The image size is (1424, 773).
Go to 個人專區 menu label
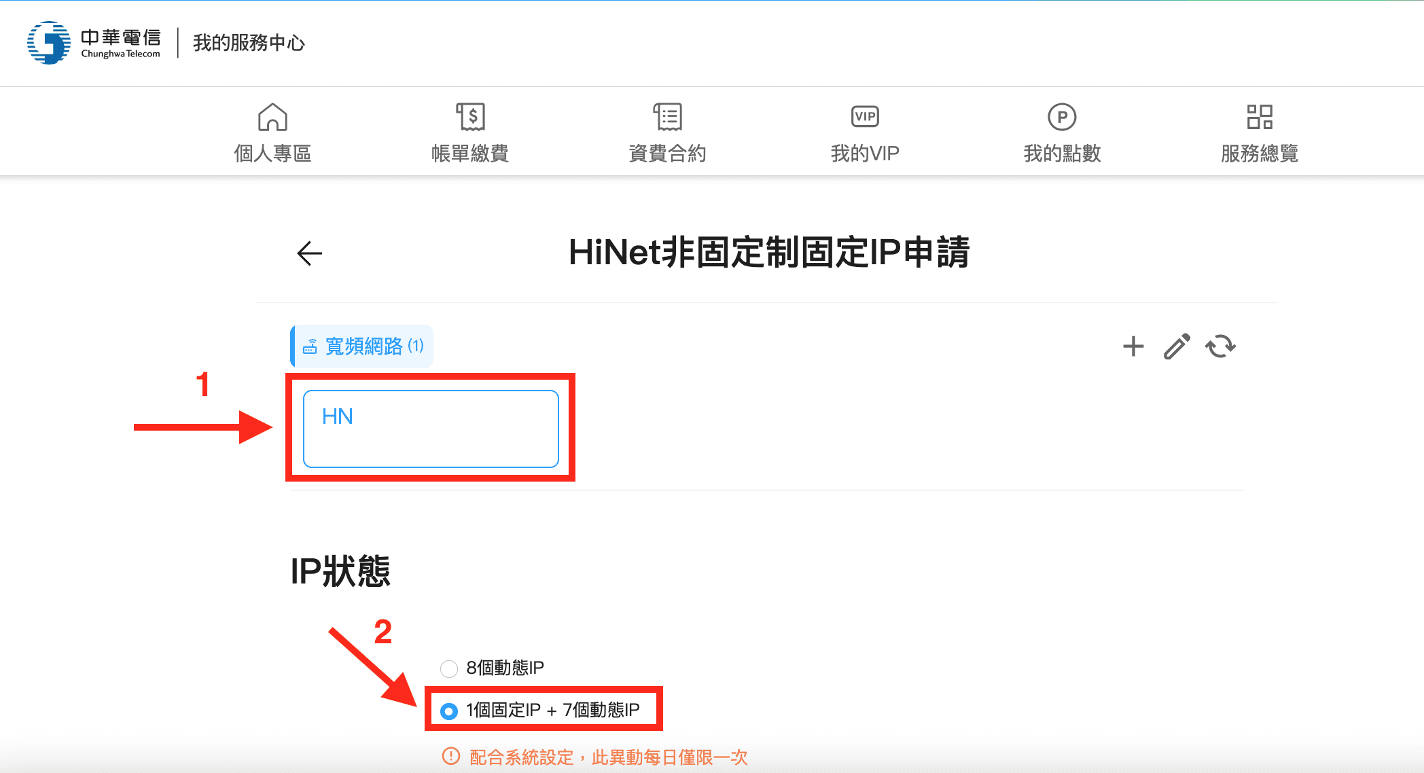pos(272,154)
